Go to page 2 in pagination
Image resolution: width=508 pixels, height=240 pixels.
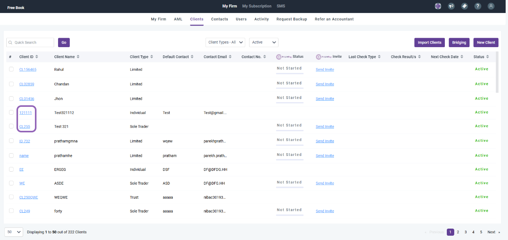pyautogui.click(x=458, y=232)
